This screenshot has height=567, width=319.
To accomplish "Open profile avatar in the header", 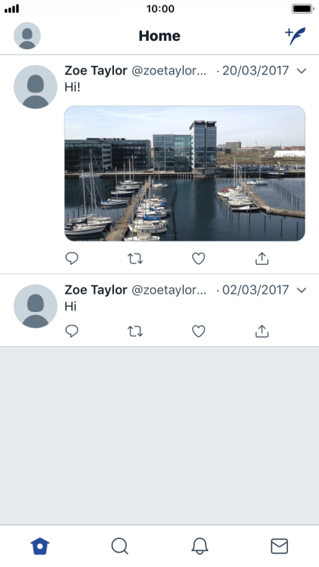I will pos(27,36).
